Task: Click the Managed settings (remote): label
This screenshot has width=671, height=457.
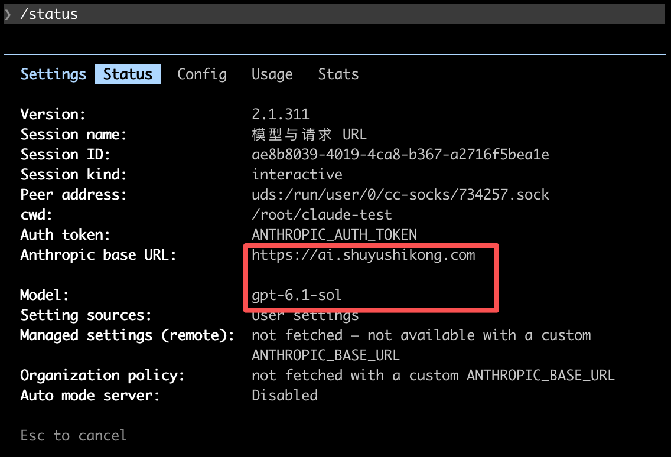Action: pos(128,335)
